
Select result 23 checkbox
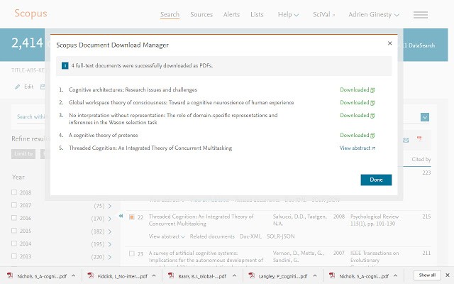[x=131, y=253]
